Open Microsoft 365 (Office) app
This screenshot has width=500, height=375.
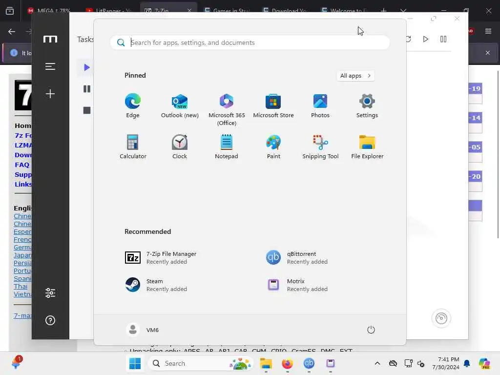point(227,110)
